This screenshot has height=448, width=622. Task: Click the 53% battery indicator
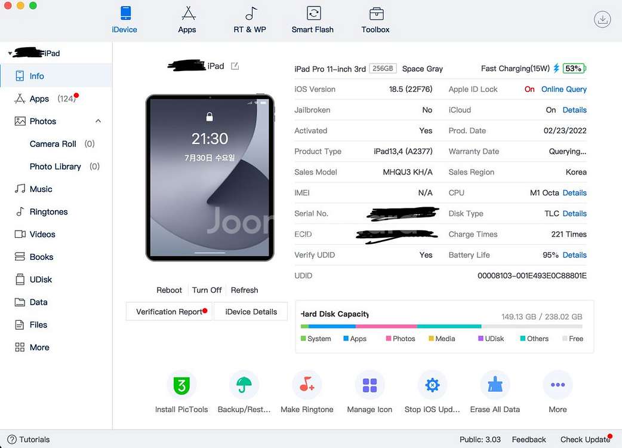[574, 68]
